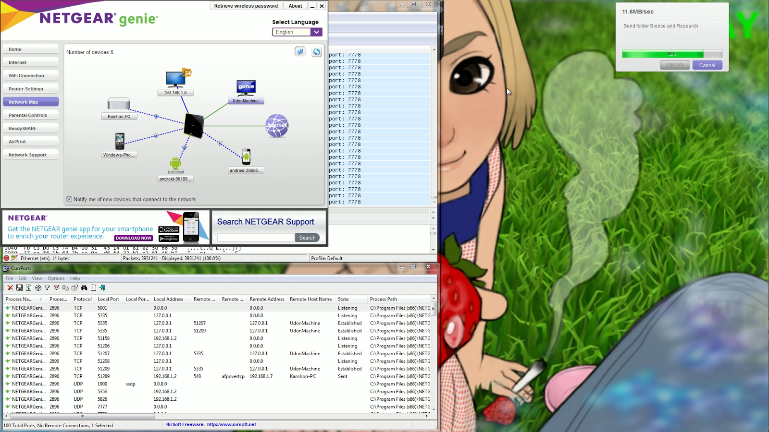This screenshot has height=432, width=769.
Task: Open Network Support section
Action: coord(31,155)
